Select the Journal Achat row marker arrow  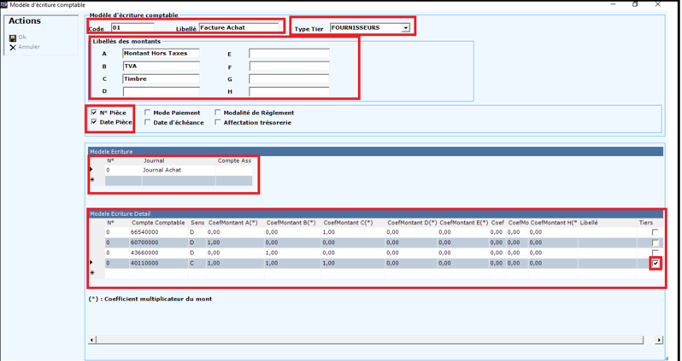(x=91, y=170)
